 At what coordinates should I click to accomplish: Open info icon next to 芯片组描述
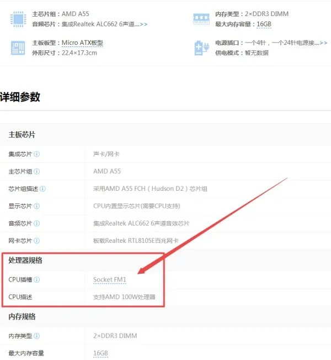[x=42, y=189]
